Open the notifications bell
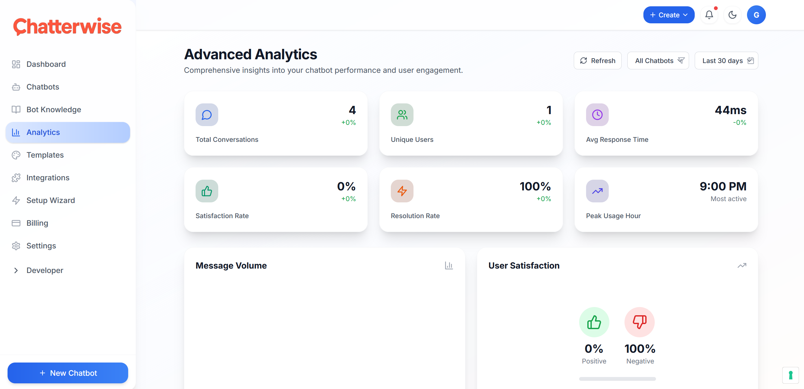The width and height of the screenshot is (804, 389). point(709,15)
